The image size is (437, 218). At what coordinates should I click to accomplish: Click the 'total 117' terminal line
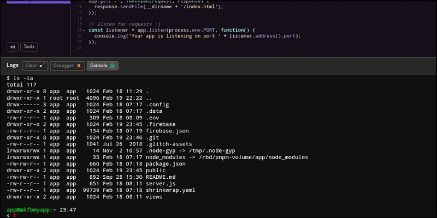click(21, 85)
